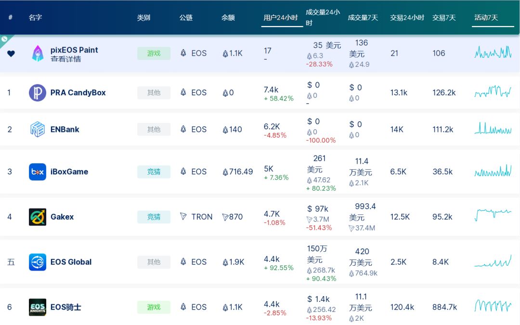Screen dimensions: 520x325
Task: Click EOS chain icon in iBoxGame row
Action: point(183,171)
